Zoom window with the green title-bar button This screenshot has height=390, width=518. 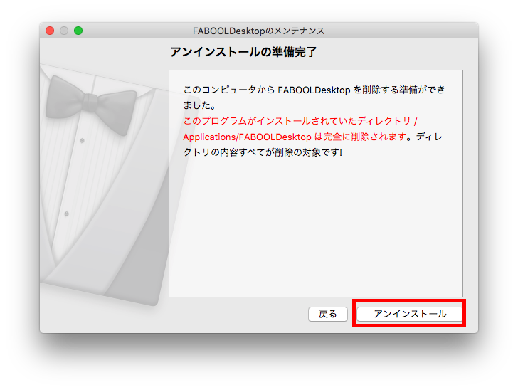point(78,31)
